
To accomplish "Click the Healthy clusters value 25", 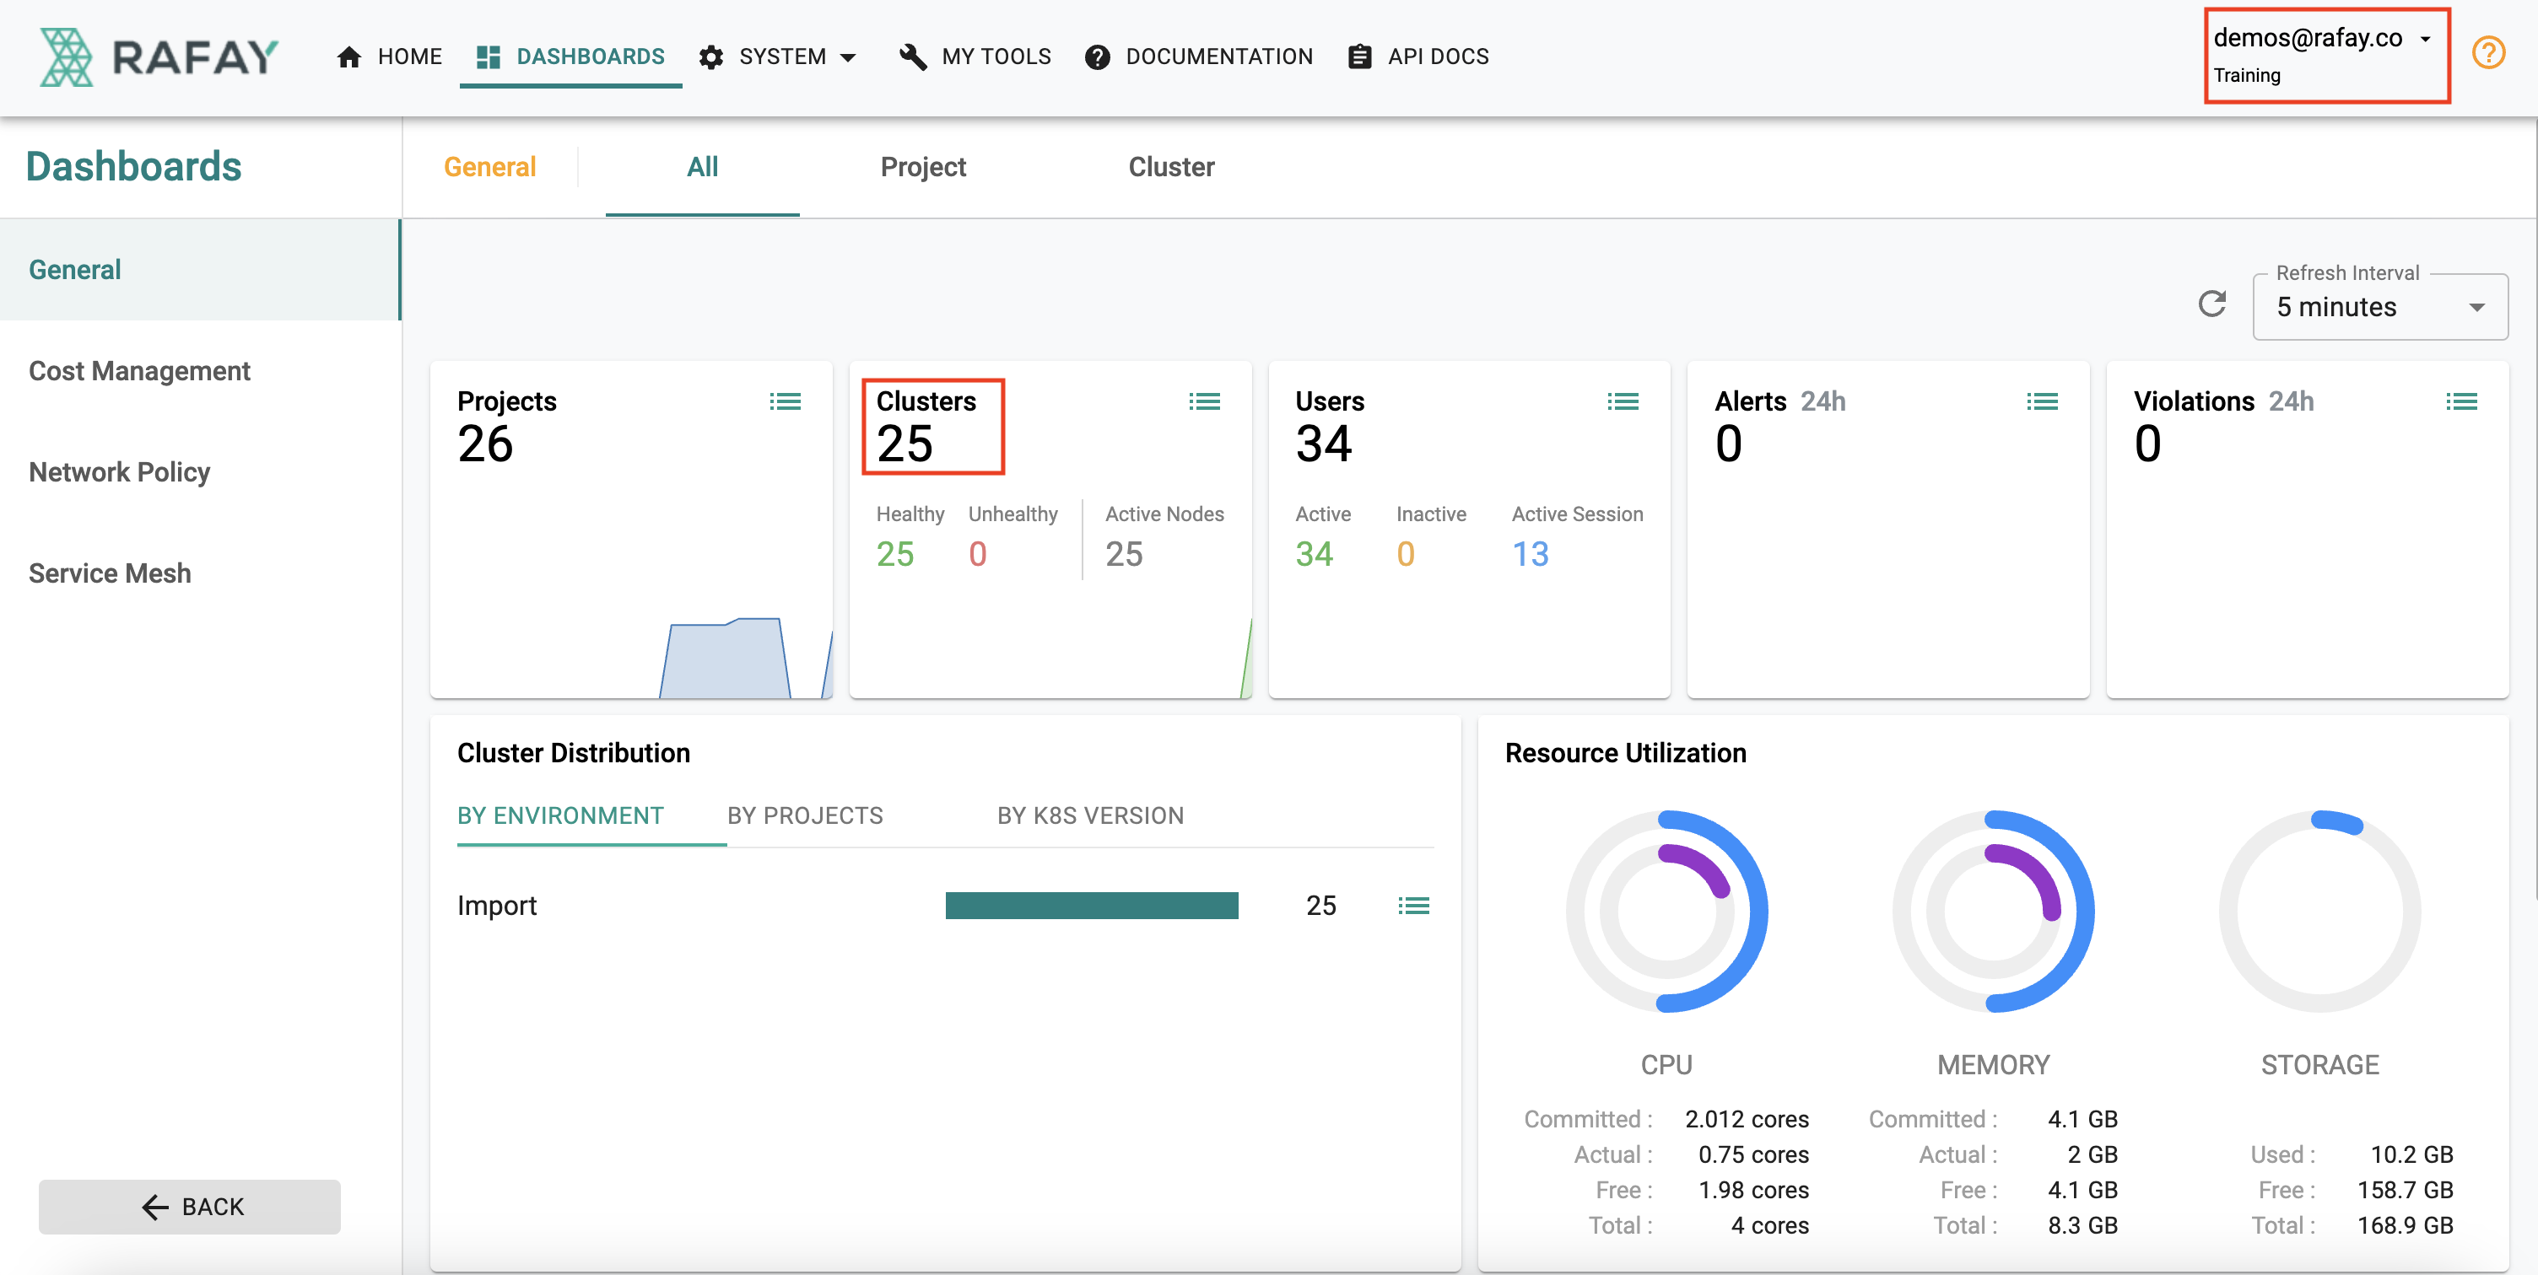I will coord(894,554).
